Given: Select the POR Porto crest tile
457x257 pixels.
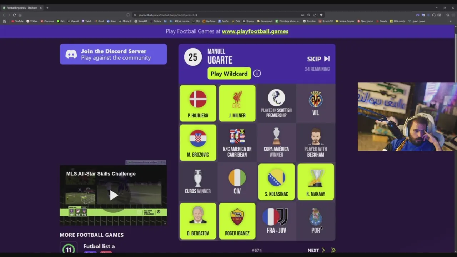Looking at the screenshot, I should pyautogui.click(x=316, y=221).
